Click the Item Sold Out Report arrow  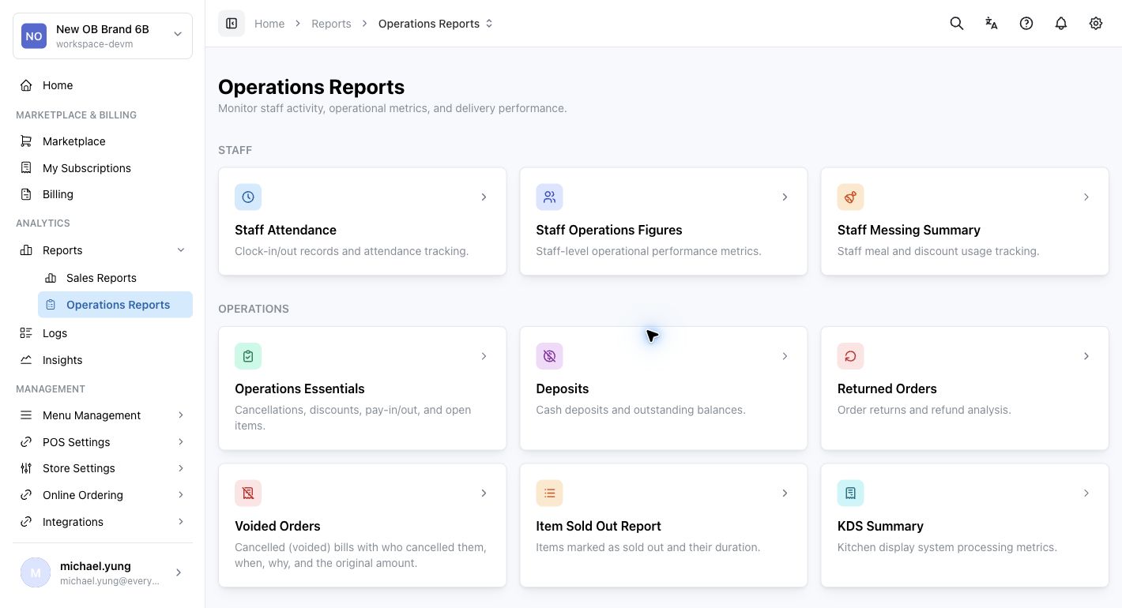coord(785,494)
